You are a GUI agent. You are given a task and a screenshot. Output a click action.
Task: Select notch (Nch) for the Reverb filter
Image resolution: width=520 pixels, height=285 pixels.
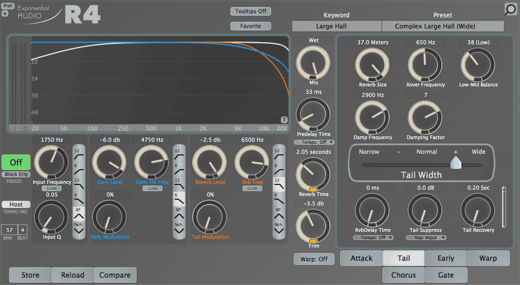click(278, 228)
